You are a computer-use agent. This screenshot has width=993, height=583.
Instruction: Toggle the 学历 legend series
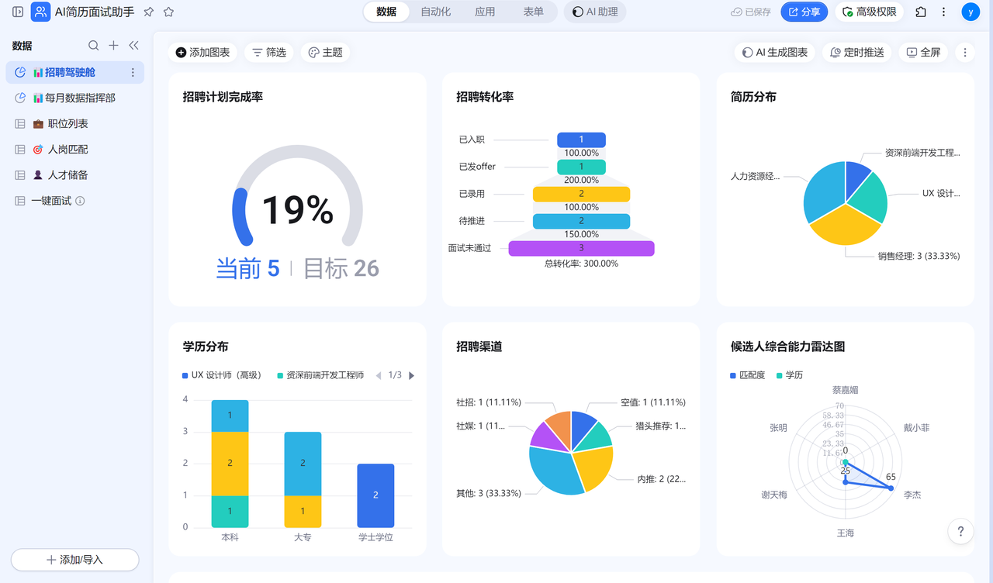tap(790, 375)
